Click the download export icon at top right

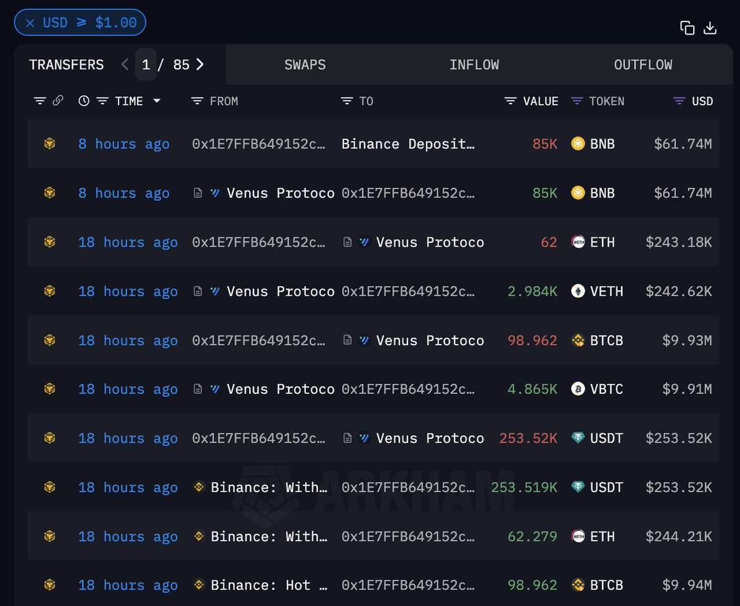pos(710,28)
